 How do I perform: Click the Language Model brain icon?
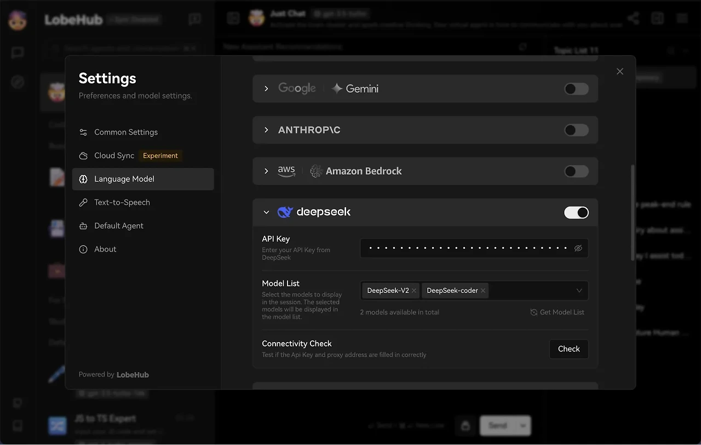point(83,179)
